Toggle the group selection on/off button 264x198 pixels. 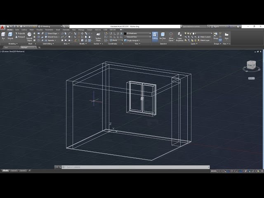220,40
